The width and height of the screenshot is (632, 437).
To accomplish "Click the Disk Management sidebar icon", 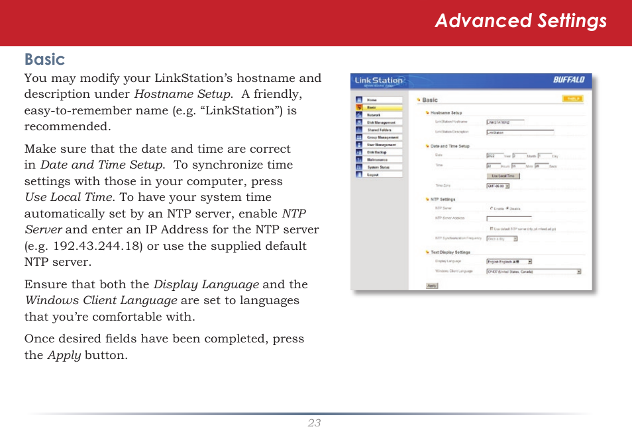I will pos(359,122).
